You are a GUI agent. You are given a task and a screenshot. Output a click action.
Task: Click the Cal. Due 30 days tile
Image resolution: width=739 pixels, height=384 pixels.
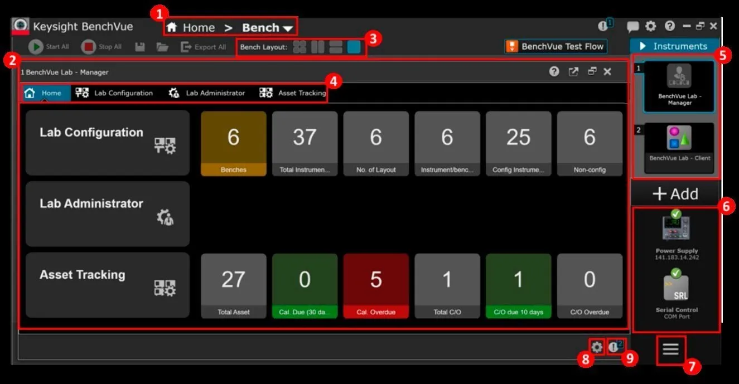305,286
